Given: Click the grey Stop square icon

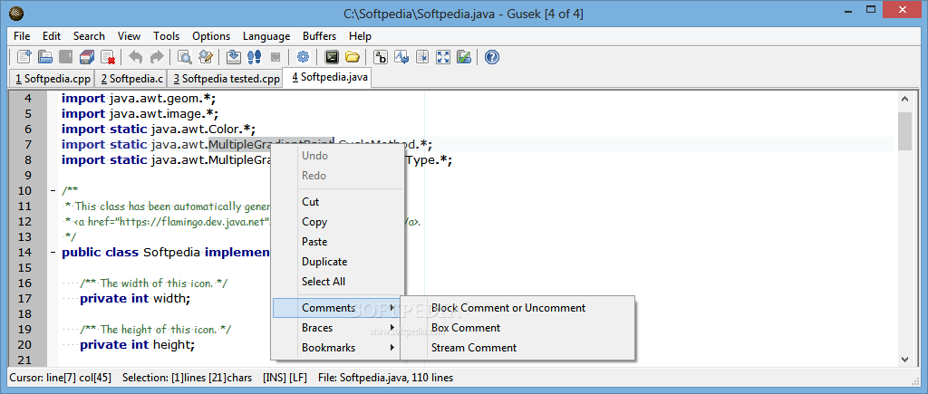Looking at the screenshot, I should coord(275,57).
